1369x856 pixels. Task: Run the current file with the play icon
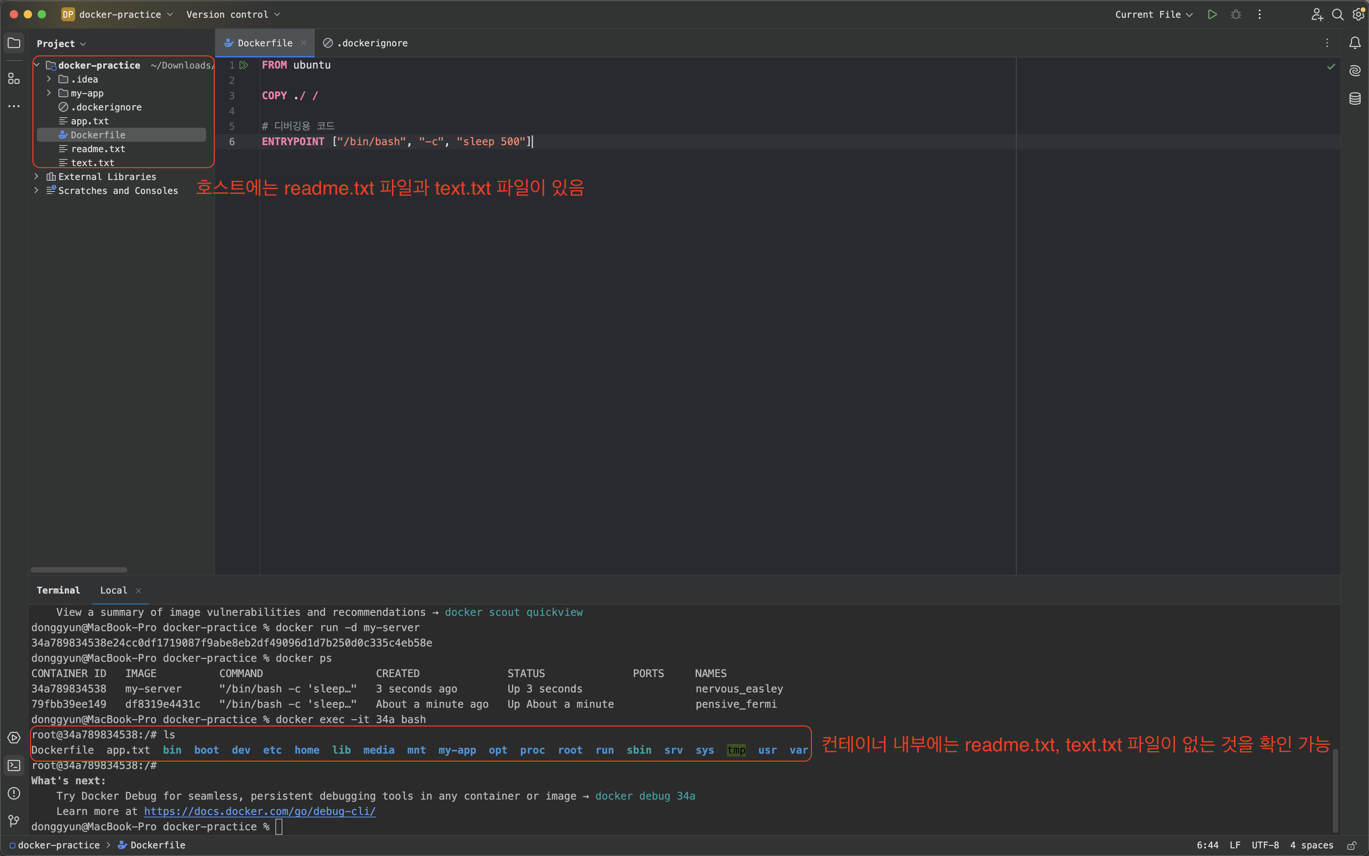(1213, 14)
